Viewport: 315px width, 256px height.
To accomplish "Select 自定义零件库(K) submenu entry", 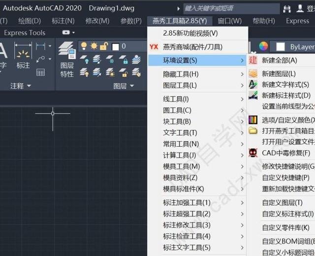I will [285, 227].
